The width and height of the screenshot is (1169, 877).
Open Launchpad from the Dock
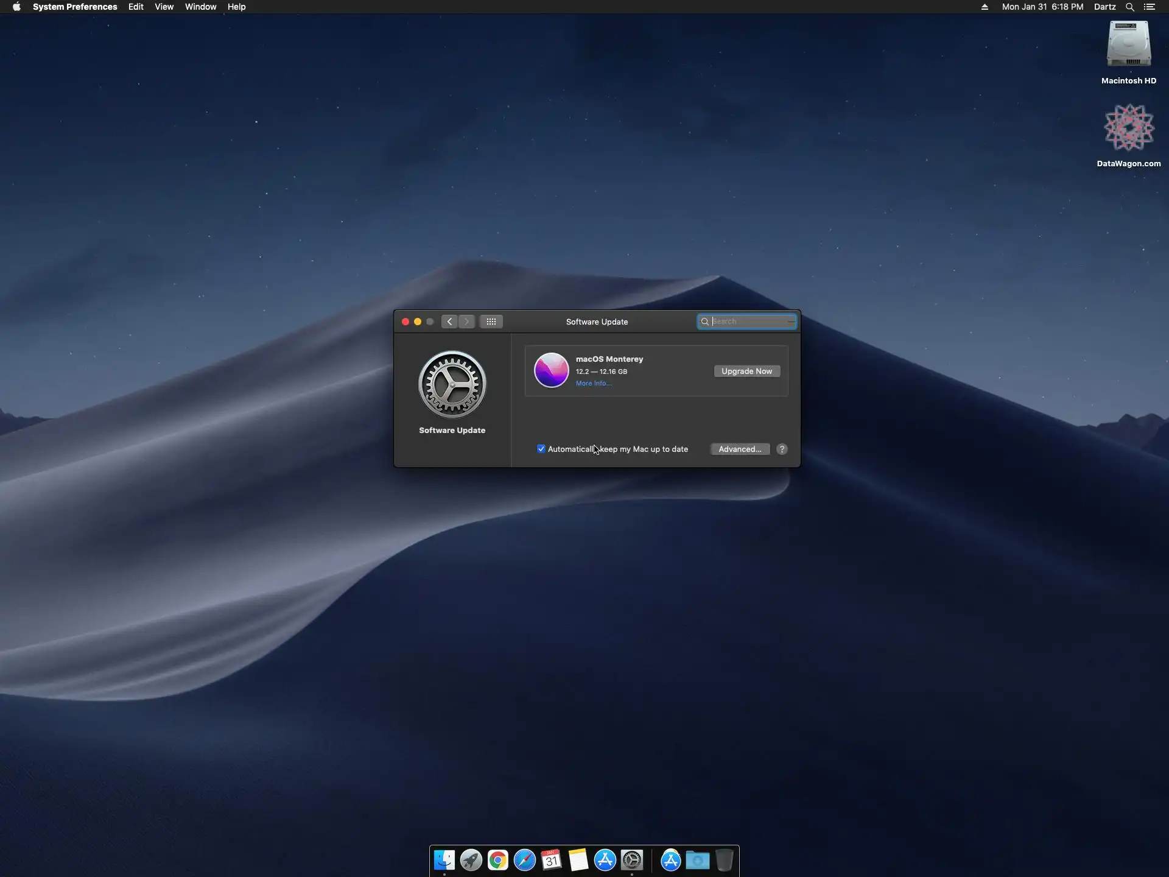pos(471,860)
